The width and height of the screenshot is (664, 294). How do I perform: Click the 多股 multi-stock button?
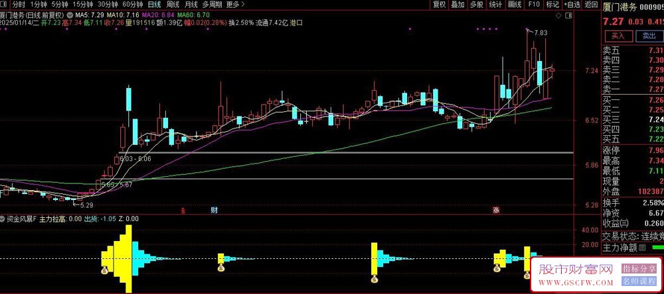pos(476,5)
